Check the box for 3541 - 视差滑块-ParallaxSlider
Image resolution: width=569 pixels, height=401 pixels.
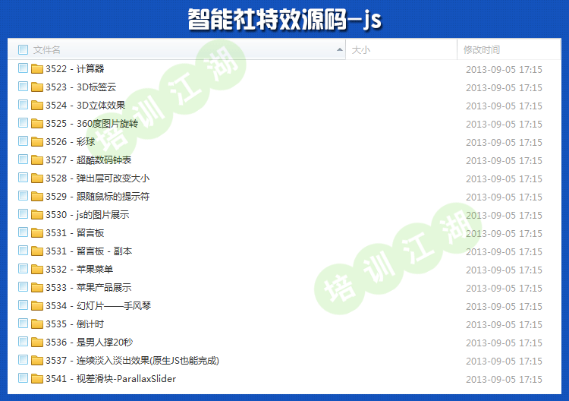tap(23, 378)
